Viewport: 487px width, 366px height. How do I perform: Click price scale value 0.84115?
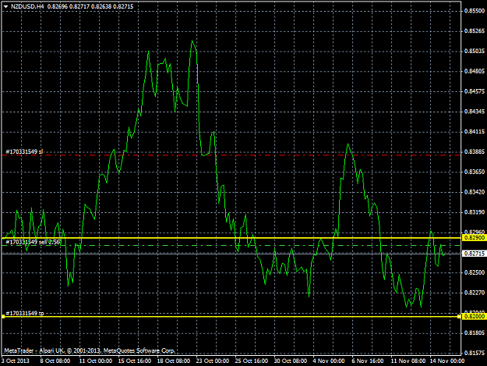tap(475, 132)
